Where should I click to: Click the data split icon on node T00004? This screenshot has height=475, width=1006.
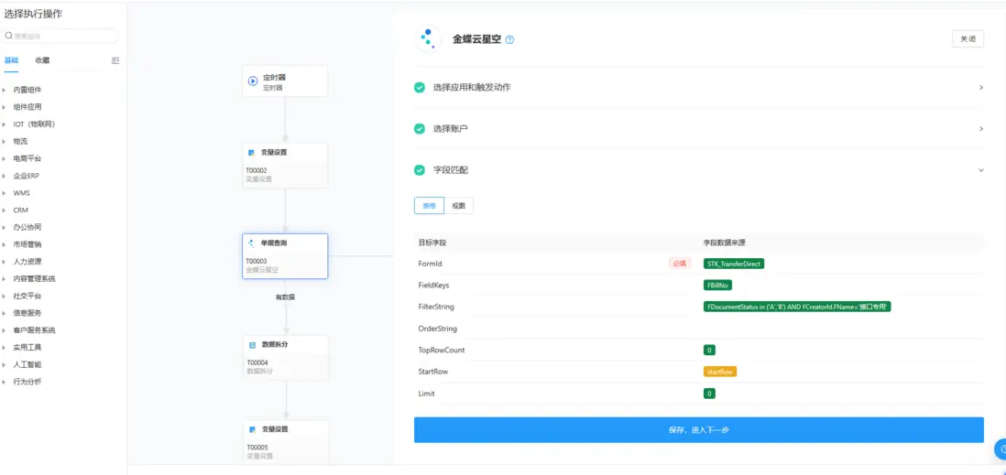coord(252,345)
